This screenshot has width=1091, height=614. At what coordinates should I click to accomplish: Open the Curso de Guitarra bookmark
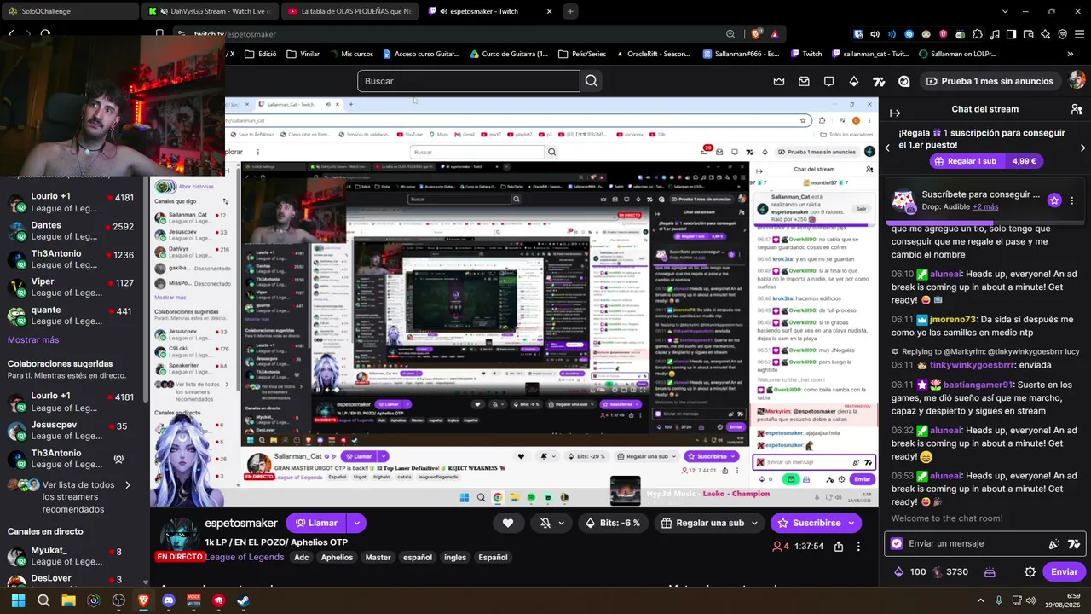(x=509, y=54)
